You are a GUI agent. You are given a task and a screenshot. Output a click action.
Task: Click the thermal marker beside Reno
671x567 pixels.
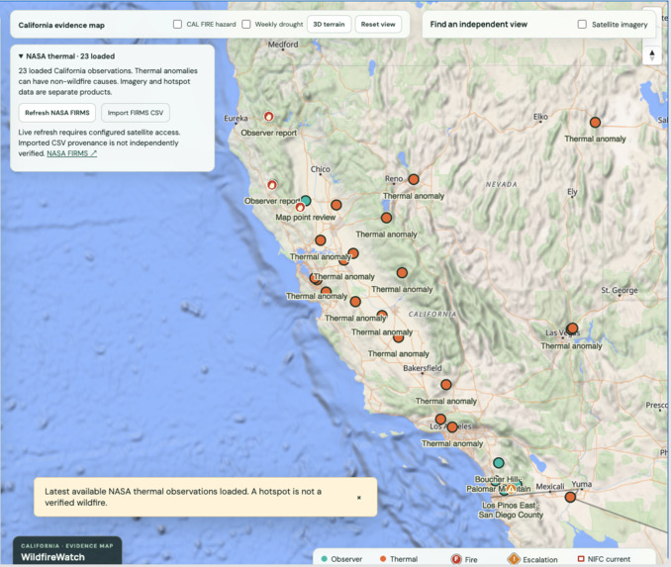[x=414, y=179]
